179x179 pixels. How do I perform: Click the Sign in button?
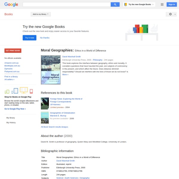[x=172, y=4]
